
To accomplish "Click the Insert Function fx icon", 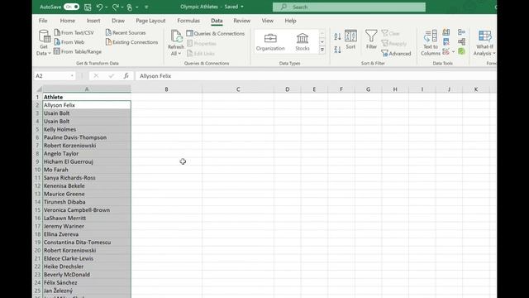I will tap(126, 76).
